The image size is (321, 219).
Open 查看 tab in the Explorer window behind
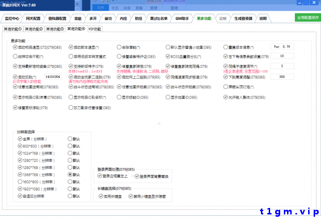pos(139,8)
